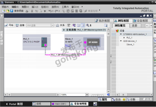
Task: Switch to Portal 视图 view
Action: [x=14, y=104]
